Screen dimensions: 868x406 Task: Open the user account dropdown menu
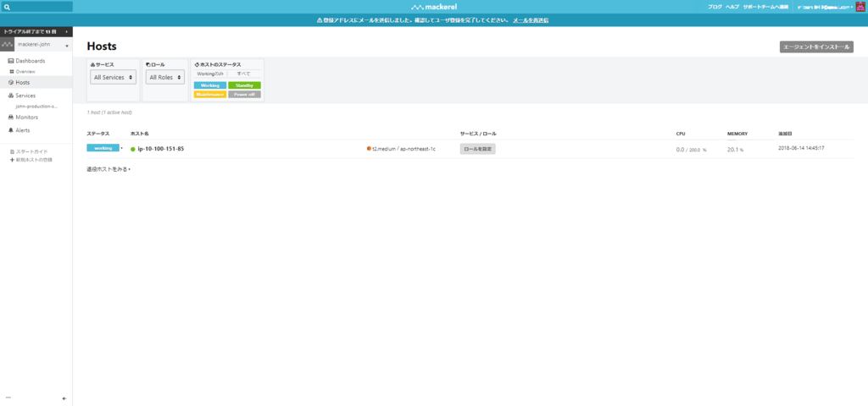(x=825, y=7)
